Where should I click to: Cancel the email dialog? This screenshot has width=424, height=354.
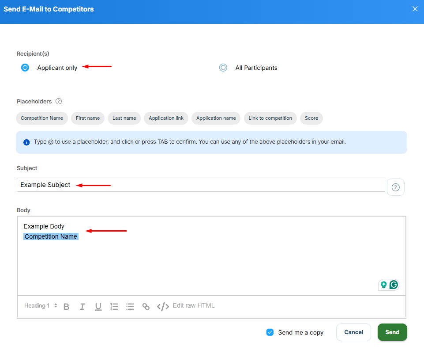(x=353, y=332)
